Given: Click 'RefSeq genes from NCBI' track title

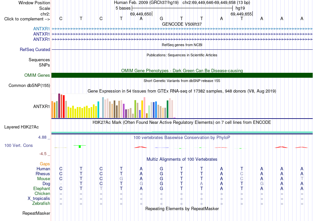Looking at the screenshot, I should [x=182, y=45].
